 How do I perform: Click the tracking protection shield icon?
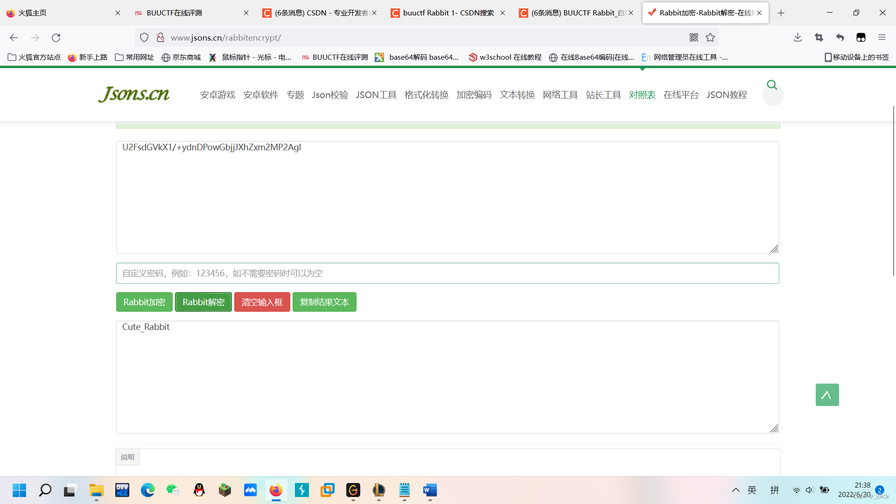pyautogui.click(x=144, y=37)
